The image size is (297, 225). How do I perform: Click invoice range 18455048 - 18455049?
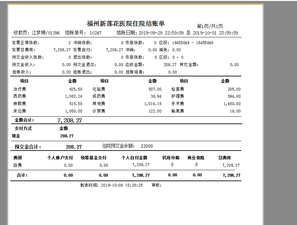pyautogui.click(x=193, y=43)
